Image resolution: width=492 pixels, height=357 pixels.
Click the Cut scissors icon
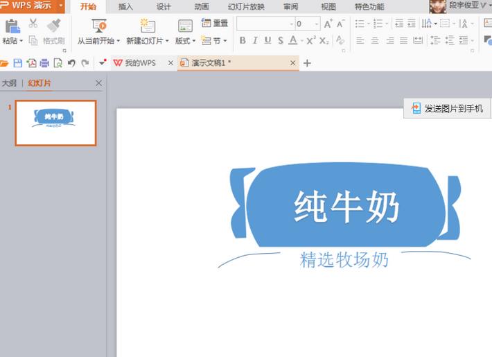point(33,24)
